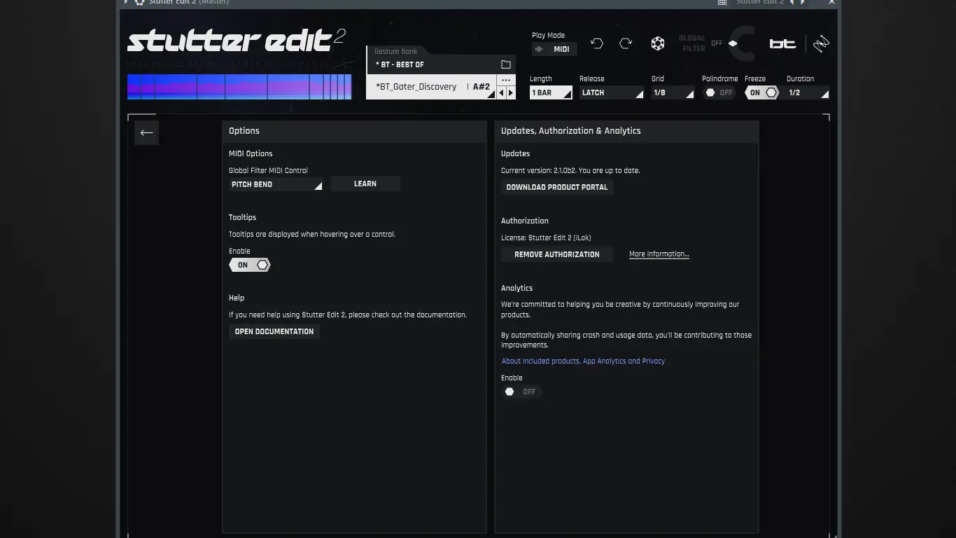Toggle the Freeze switch

(x=762, y=92)
